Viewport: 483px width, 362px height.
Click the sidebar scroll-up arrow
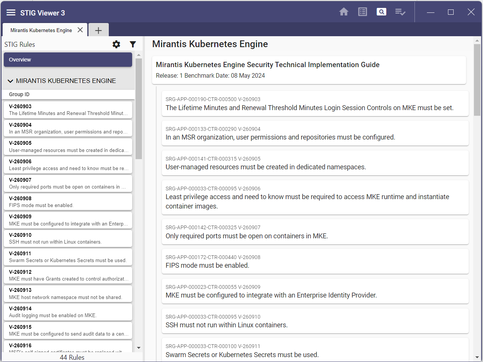pos(138,54)
